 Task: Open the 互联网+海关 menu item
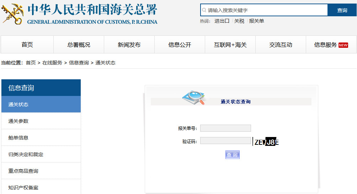click(230, 45)
